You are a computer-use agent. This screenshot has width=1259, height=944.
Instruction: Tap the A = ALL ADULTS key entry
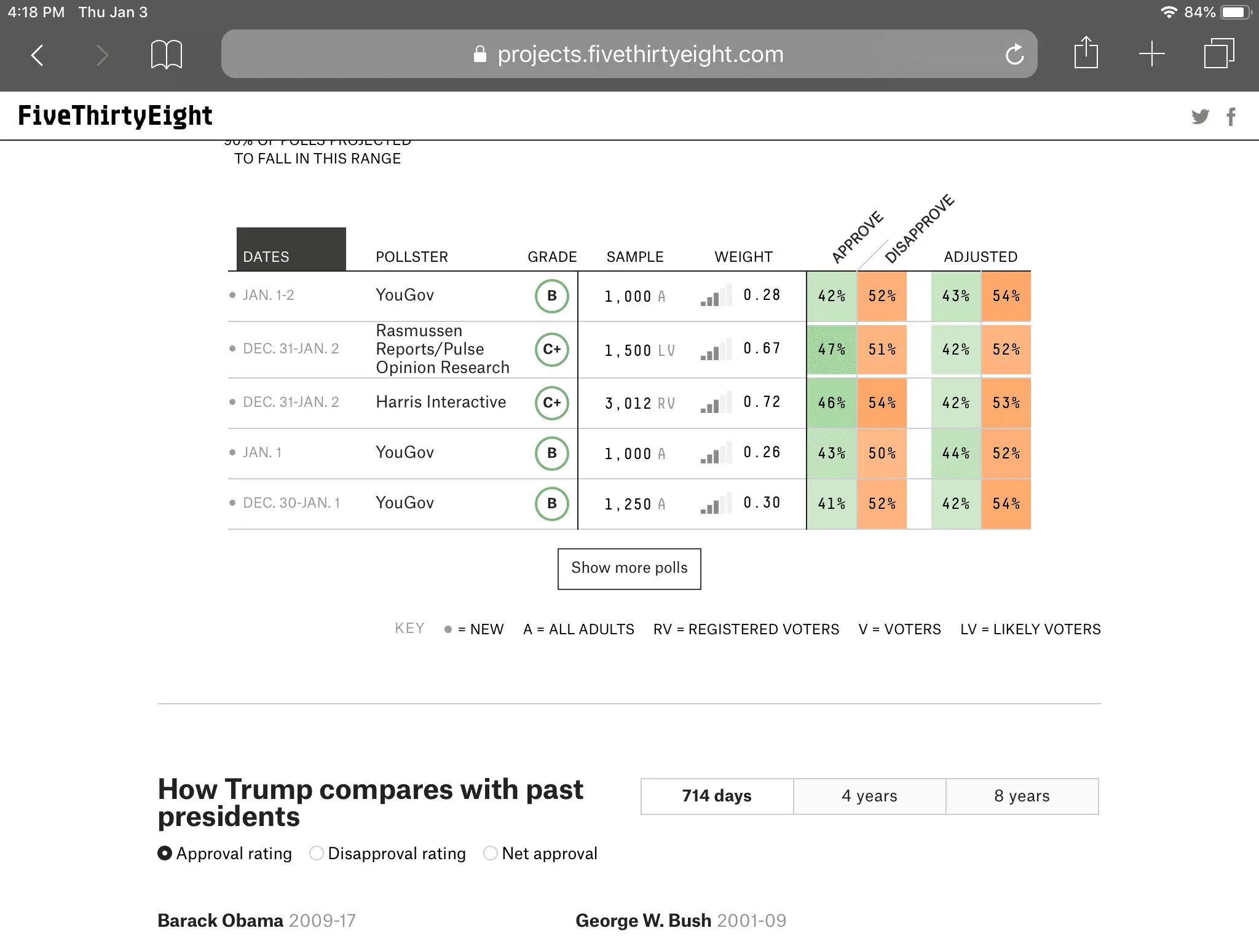pos(578,629)
